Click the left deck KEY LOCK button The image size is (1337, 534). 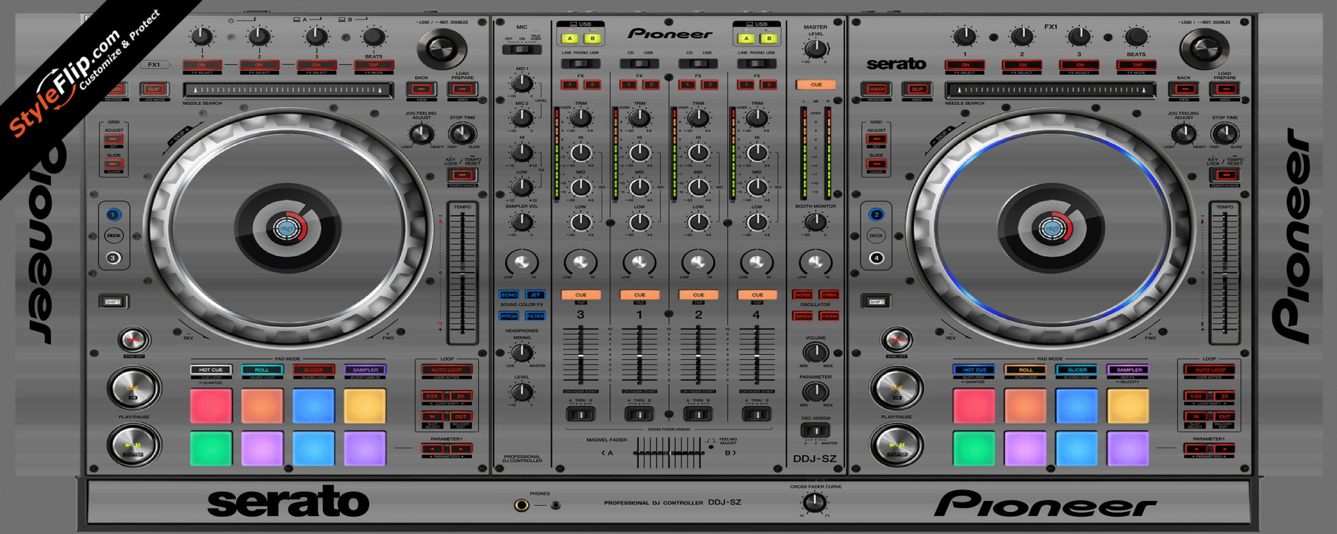click(x=462, y=176)
